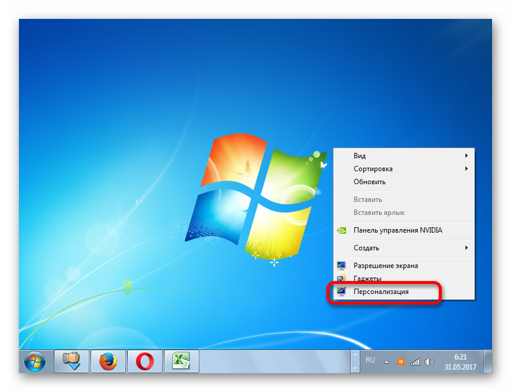Image resolution: width=511 pixels, height=392 pixels.
Task: Select Разрешение экрана menu entry
Action: pos(386,266)
